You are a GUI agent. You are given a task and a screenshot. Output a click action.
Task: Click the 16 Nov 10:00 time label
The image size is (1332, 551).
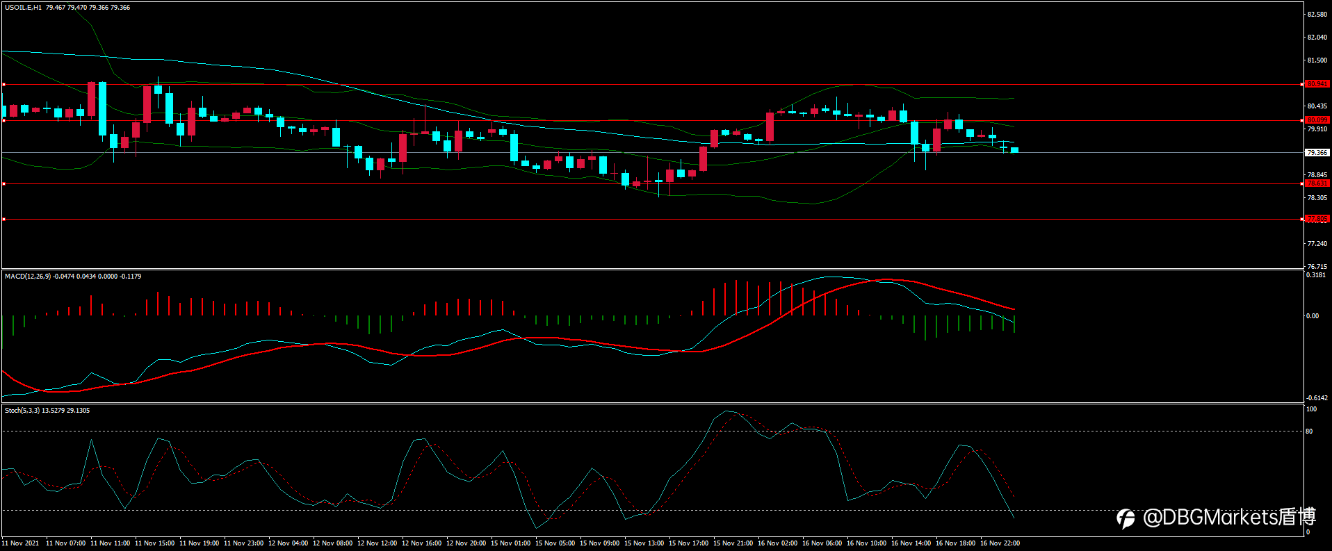867,543
